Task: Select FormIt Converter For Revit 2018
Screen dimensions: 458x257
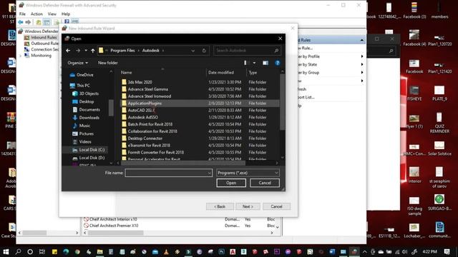Action: (x=156, y=152)
